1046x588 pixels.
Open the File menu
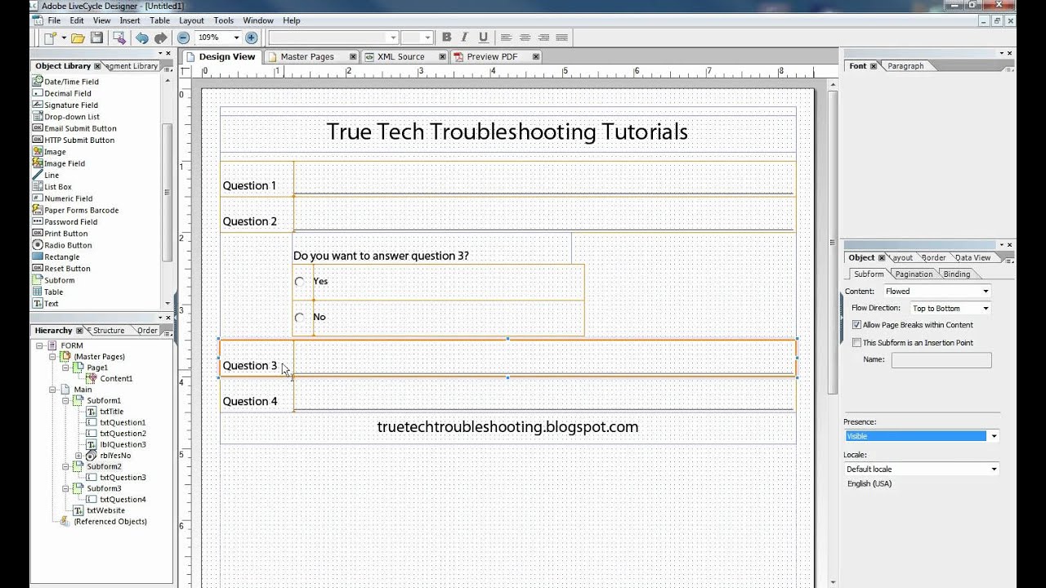pos(54,20)
